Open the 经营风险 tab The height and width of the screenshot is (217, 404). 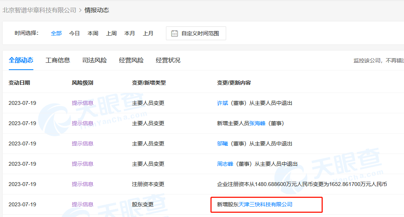coord(131,60)
